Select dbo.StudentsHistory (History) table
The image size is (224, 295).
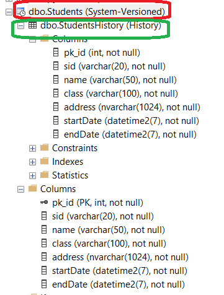[101, 25]
